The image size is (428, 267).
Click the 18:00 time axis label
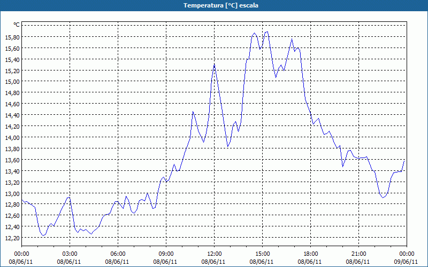click(x=311, y=254)
